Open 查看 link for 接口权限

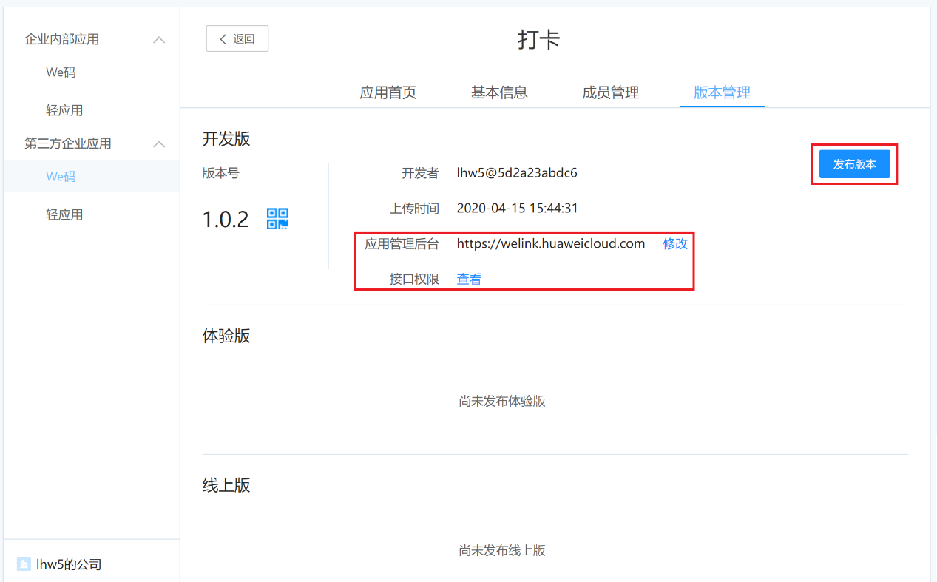click(469, 280)
